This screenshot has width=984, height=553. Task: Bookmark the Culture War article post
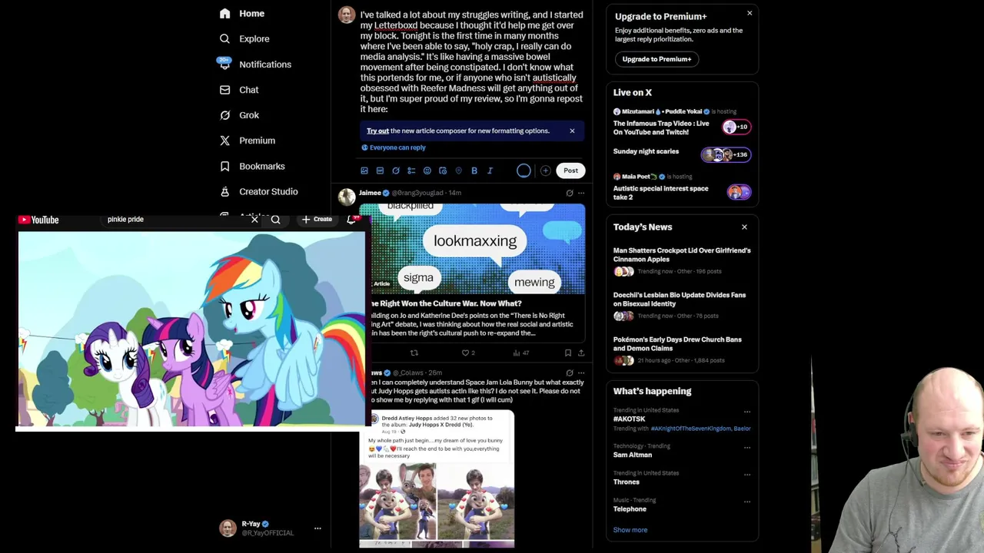pyautogui.click(x=568, y=353)
